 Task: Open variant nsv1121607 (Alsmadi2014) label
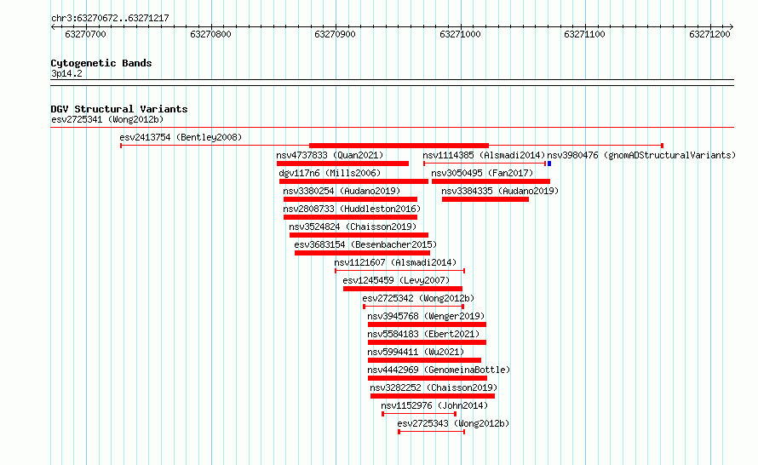pyautogui.click(x=395, y=262)
